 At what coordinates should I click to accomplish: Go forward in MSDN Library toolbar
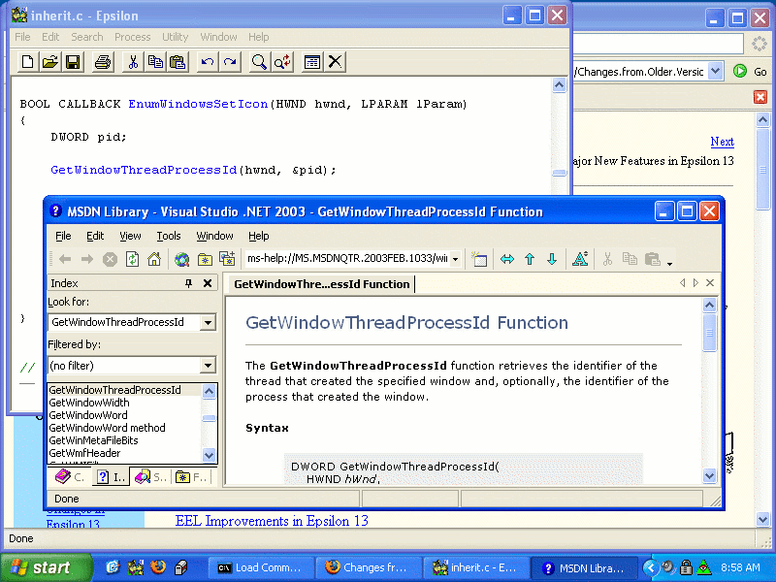tap(87, 259)
